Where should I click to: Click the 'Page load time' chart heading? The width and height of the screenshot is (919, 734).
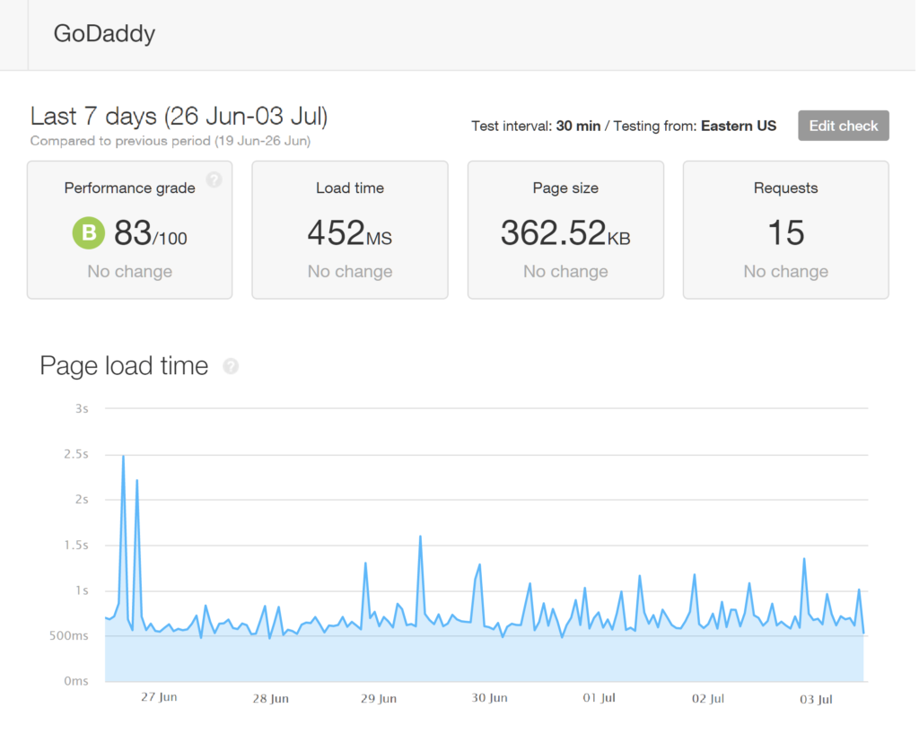point(124,366)
